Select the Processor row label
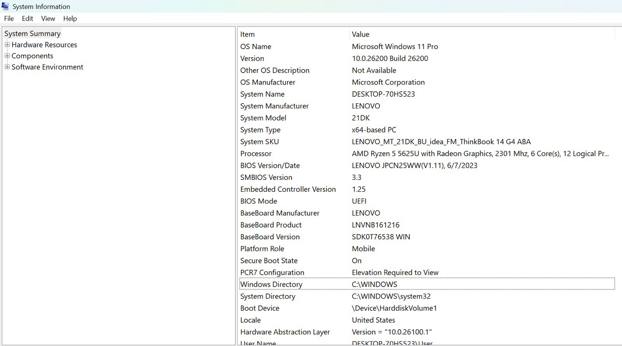This screenshot has height=346, width=622. pos(256,153)
